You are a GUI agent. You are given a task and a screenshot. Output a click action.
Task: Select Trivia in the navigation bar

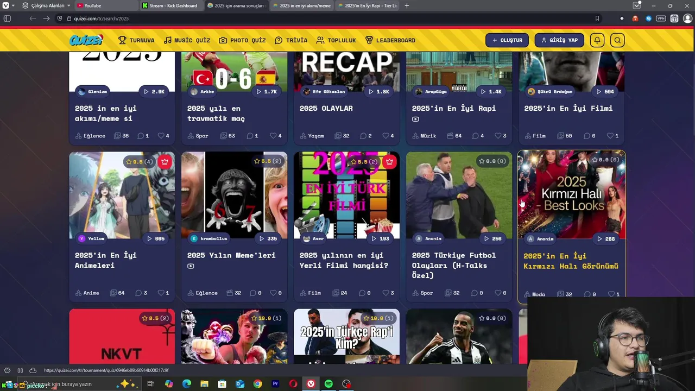coord(291,40)
